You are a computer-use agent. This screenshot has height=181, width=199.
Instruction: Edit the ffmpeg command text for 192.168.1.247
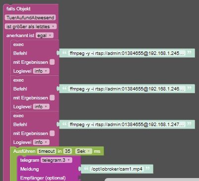pyautogui.click(x=127, y=124)
